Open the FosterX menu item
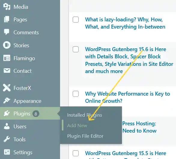Screen dimensions: 176x159 coord(22,88)
